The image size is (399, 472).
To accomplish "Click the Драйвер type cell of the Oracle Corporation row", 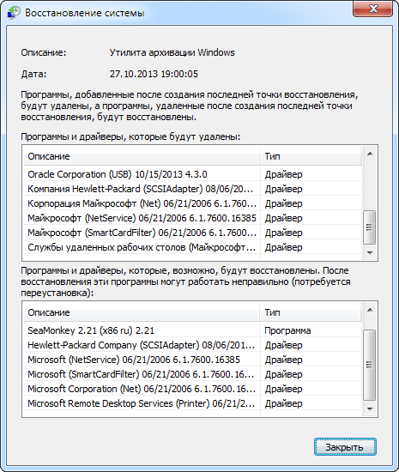I will [283, 174].
